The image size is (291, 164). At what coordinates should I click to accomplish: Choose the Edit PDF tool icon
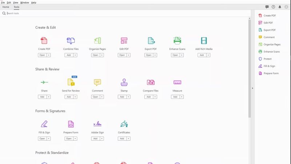tap(124, 40)
